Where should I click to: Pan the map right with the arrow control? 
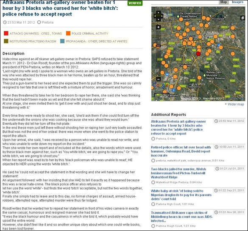[x=162, y=16]
